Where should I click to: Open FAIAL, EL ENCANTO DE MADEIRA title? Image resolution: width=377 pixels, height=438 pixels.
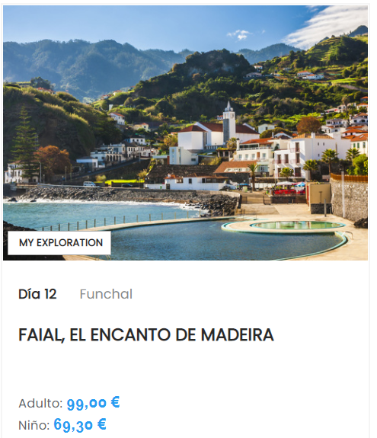tap(146, 334)
